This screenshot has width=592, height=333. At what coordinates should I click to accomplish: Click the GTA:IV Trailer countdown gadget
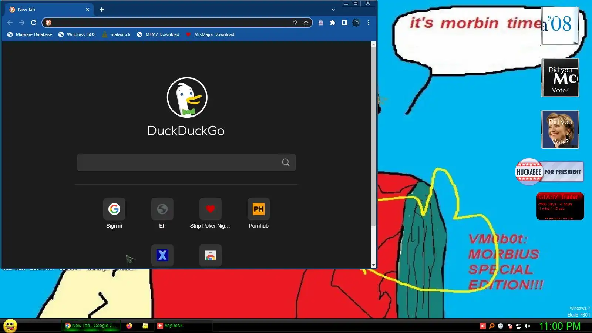[x=560, y=206]
